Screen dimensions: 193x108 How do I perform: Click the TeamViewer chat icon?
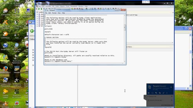click(x=156, y=93)
